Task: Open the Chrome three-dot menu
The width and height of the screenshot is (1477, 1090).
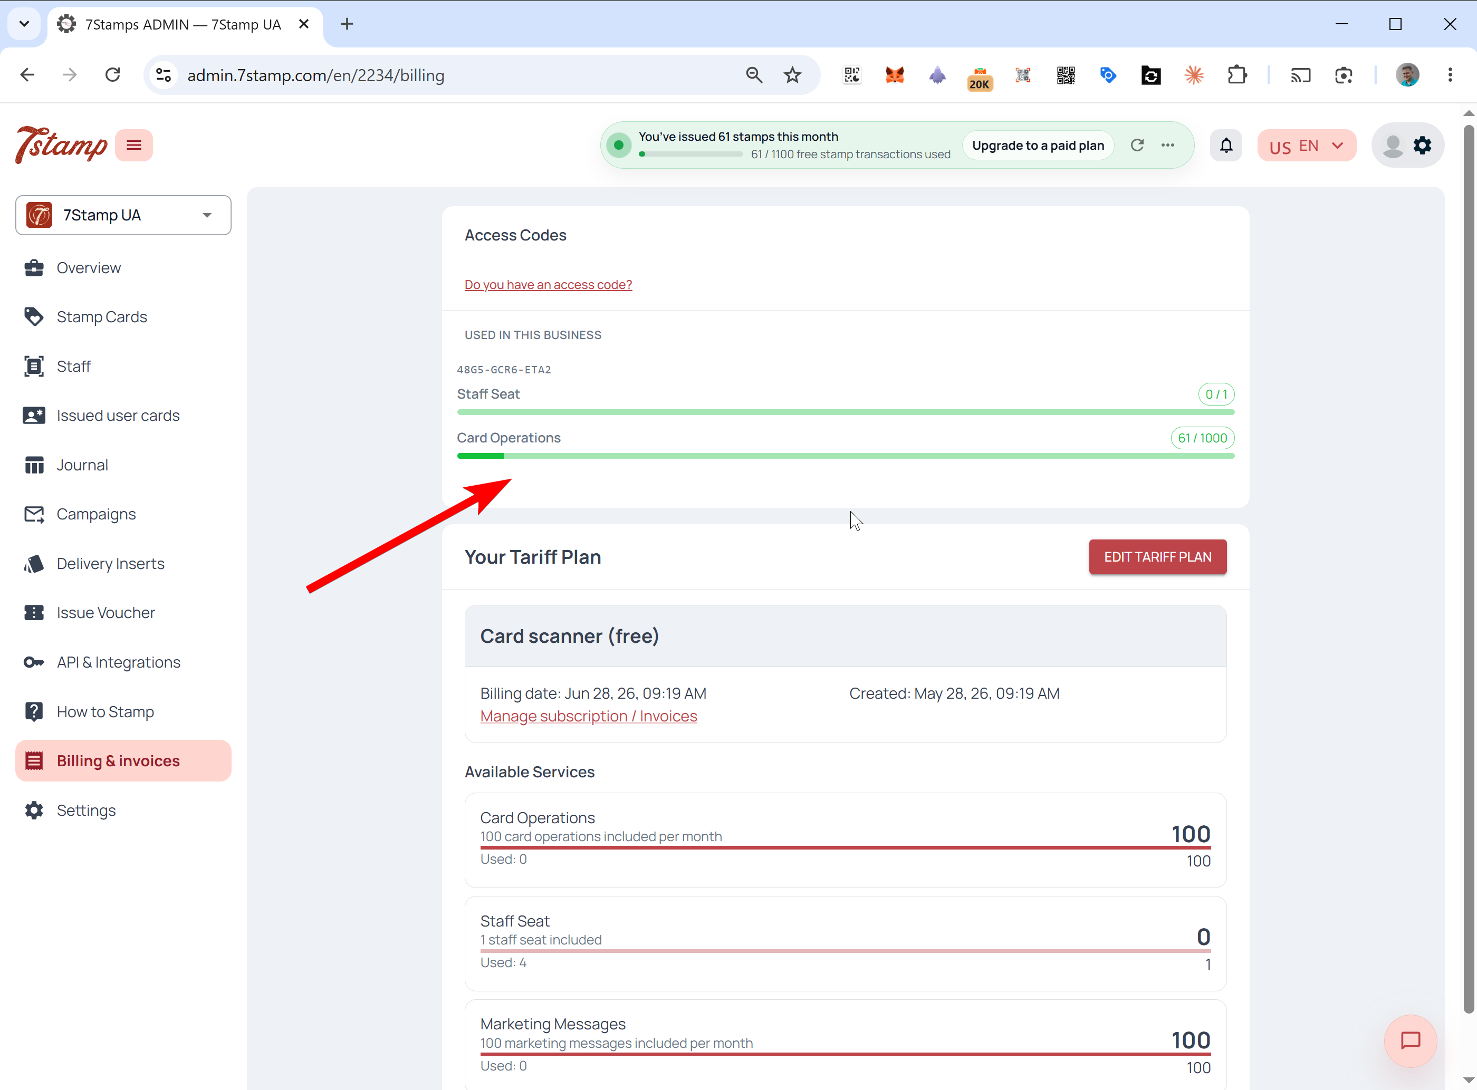Action: (x=1450, y=75)
